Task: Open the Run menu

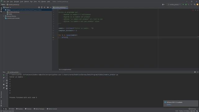Action: coord(31,2)
